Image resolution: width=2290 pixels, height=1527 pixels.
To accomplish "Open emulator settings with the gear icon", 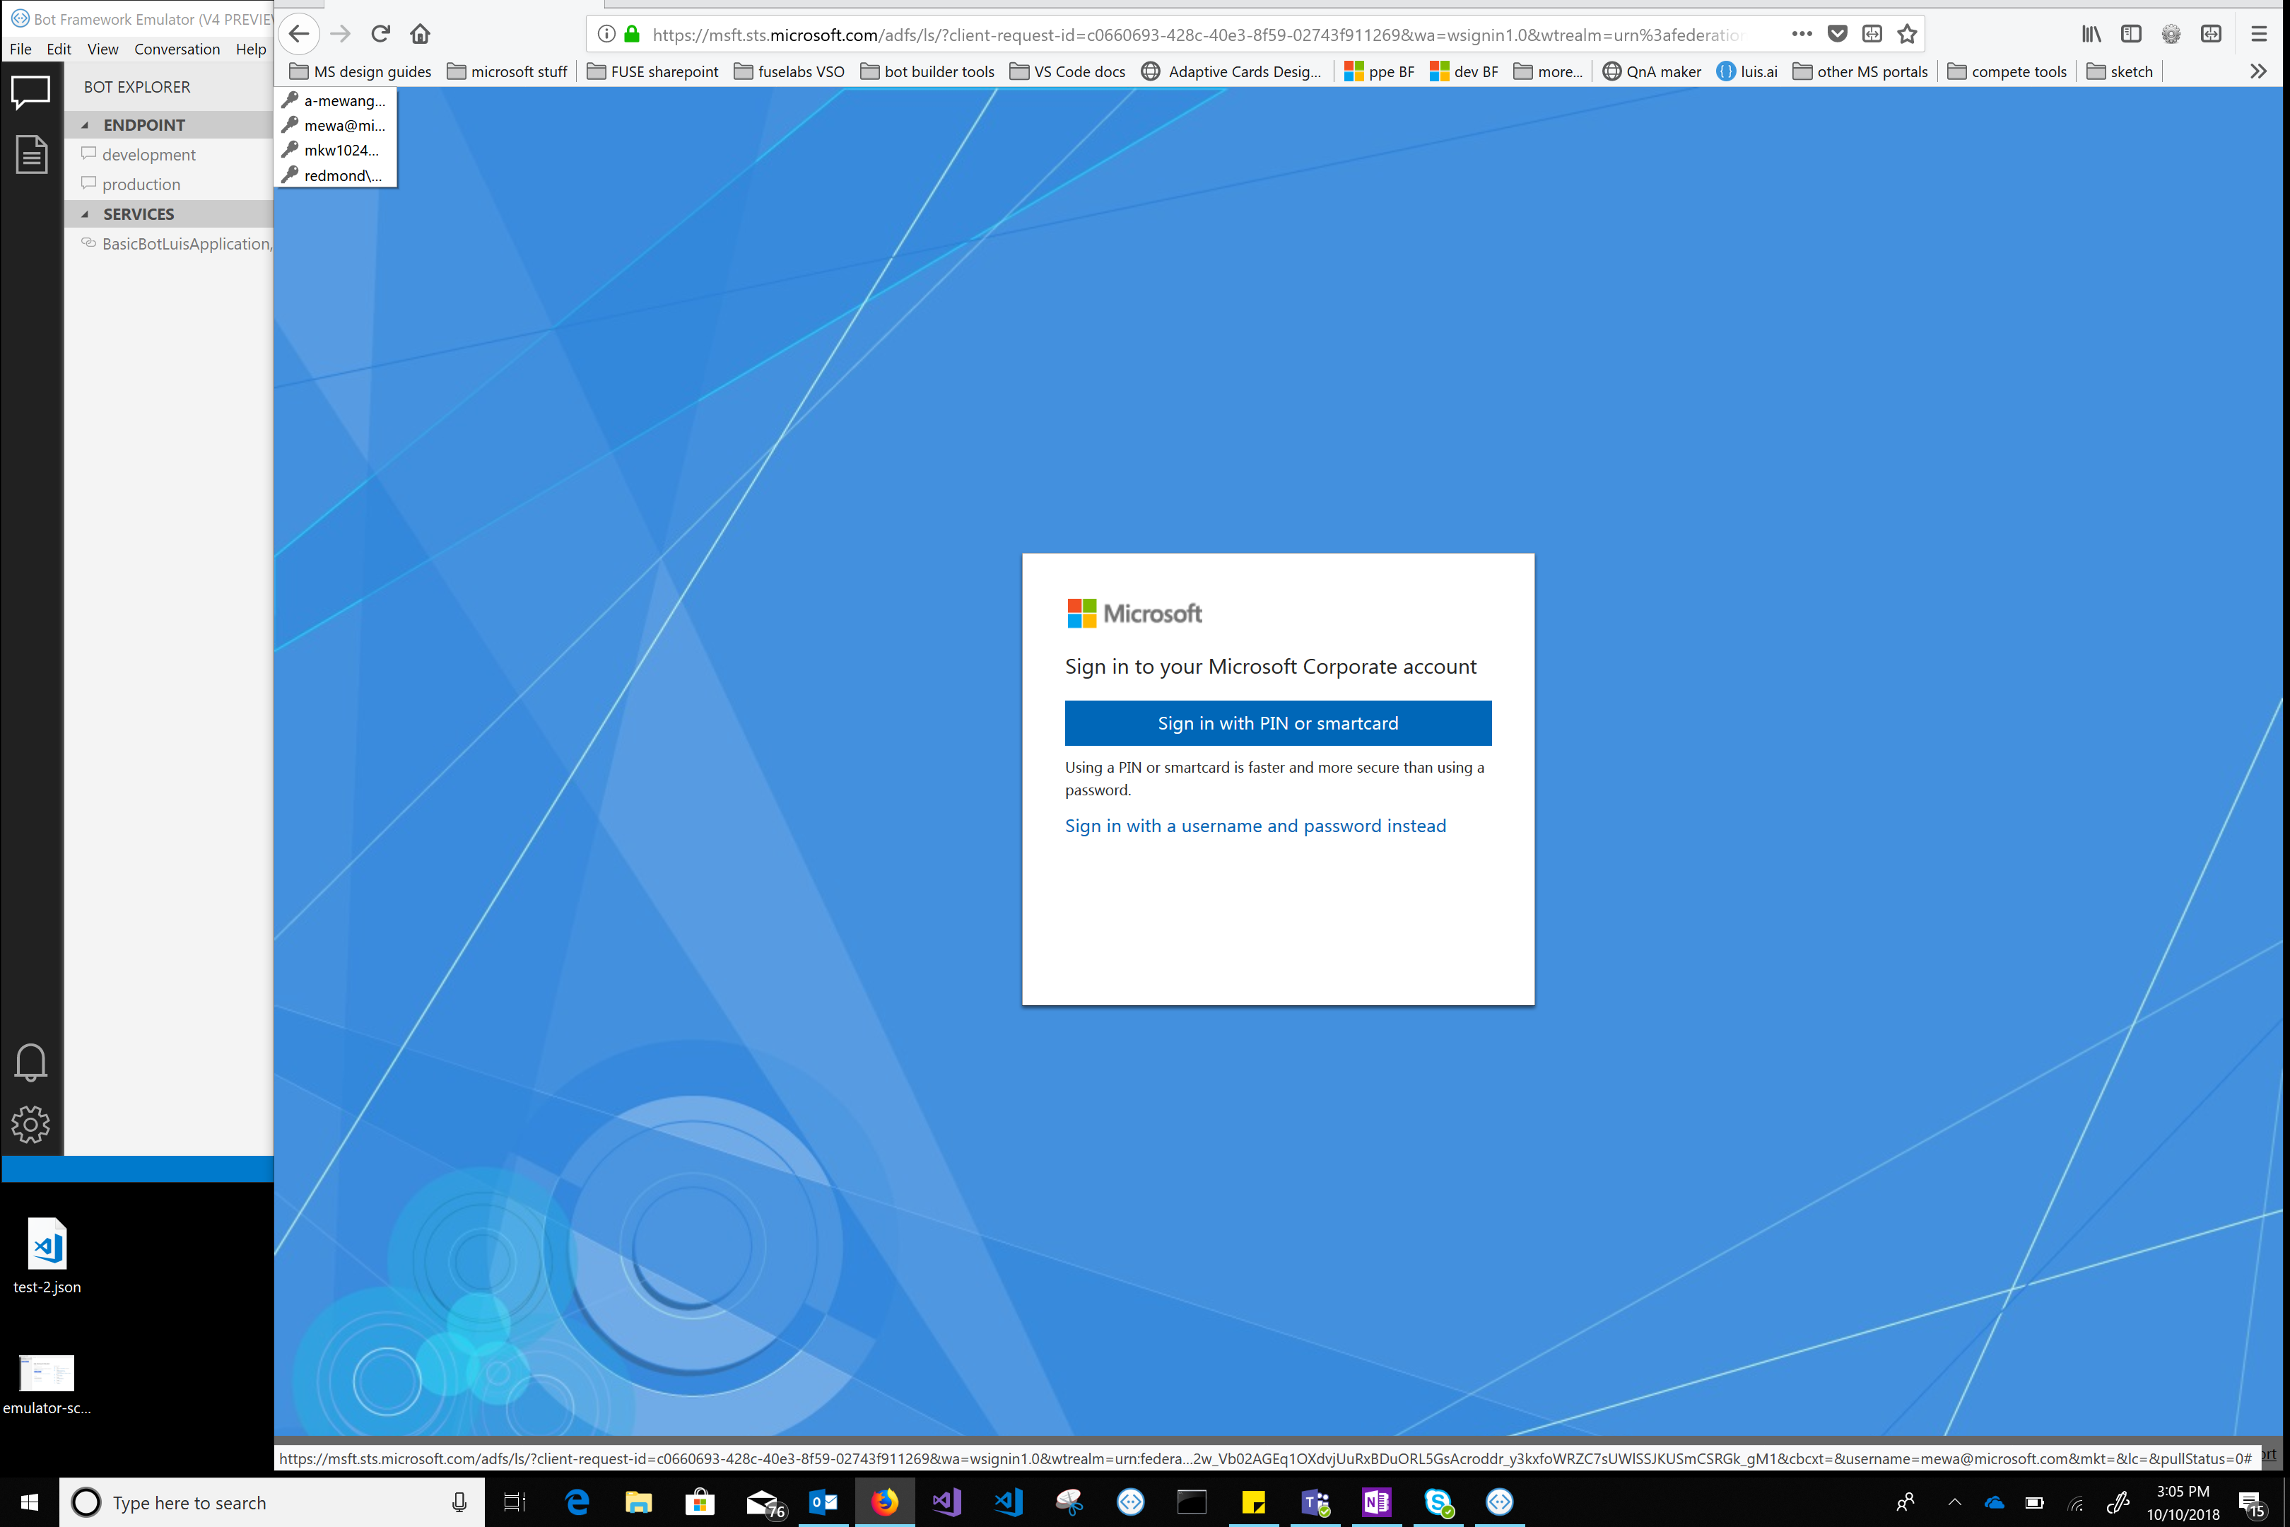I will 30,1124.
